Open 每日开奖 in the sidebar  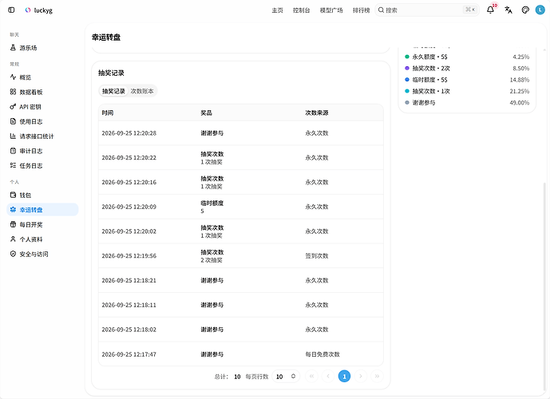pyautogui.click(x=42, y=224)
